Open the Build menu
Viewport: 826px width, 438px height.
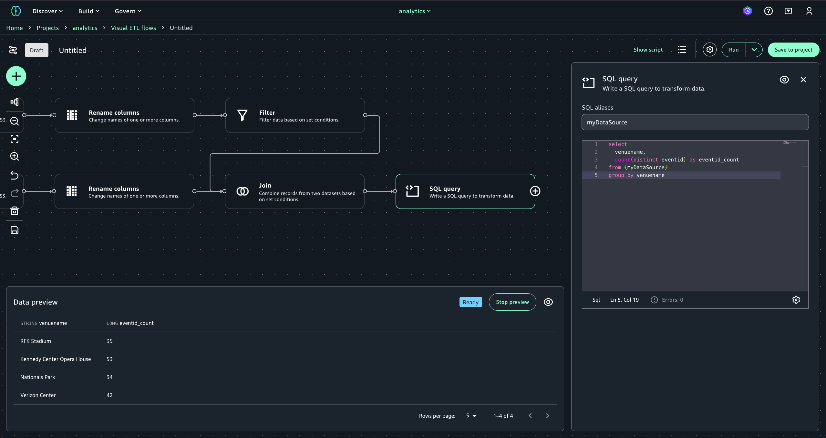[x=88, y=11]
